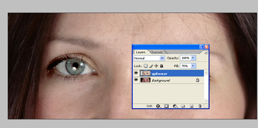
Task: Toggle Lock transparent pixels
Action: [146, 66]
